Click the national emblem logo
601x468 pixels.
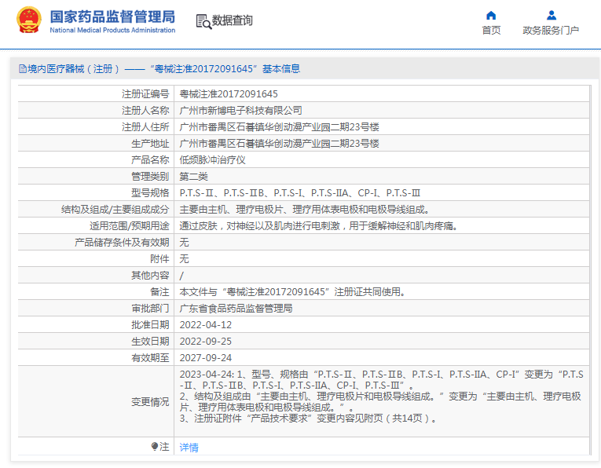tap(29, 20)
